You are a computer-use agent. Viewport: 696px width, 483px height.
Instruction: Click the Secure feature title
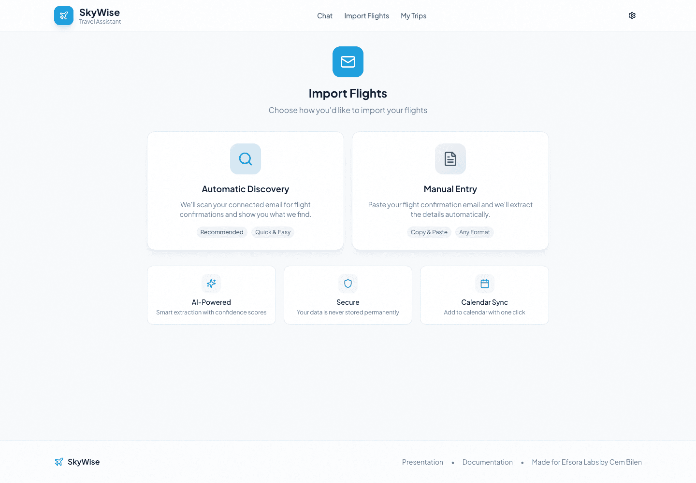click(348, 302)
